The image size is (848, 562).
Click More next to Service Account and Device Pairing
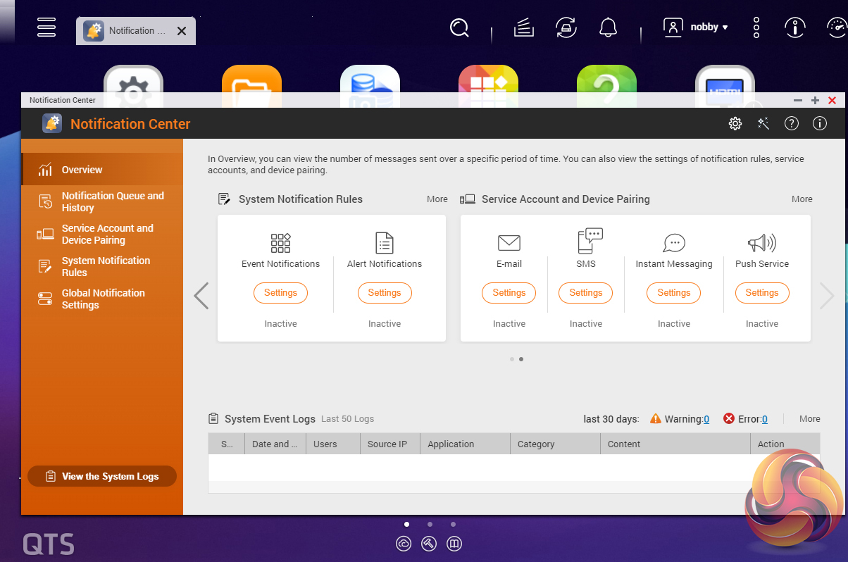tap(802, 199)
